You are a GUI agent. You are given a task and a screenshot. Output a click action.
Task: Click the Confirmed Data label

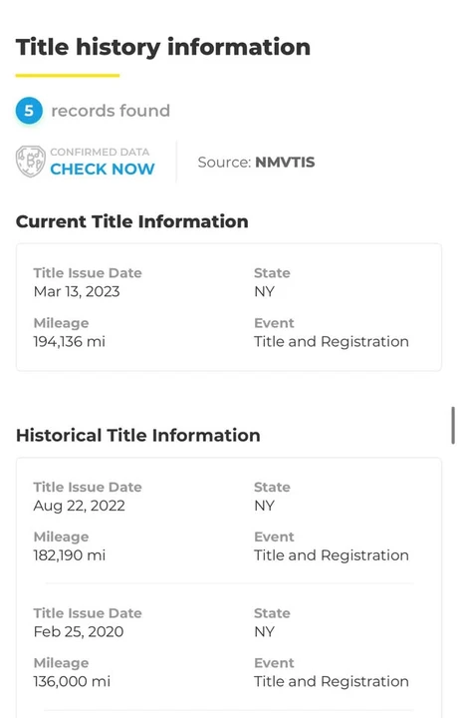tap(100, 152)
